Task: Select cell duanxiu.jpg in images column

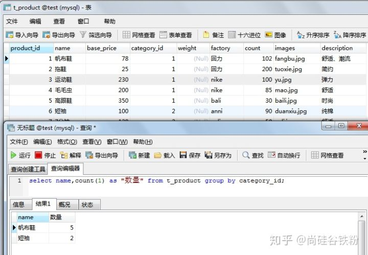Action: point(297,111)
